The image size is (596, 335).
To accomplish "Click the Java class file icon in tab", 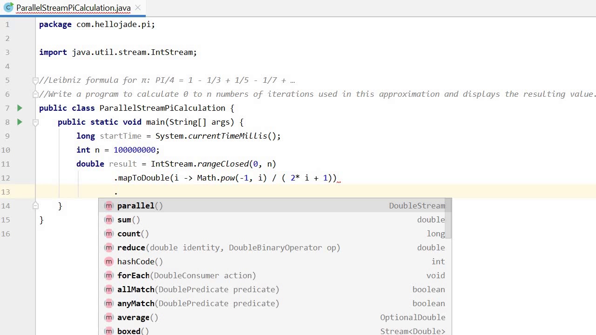I will point(8,8).
